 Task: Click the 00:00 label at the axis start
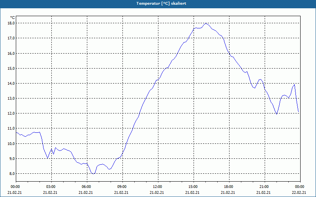(15, 187)
